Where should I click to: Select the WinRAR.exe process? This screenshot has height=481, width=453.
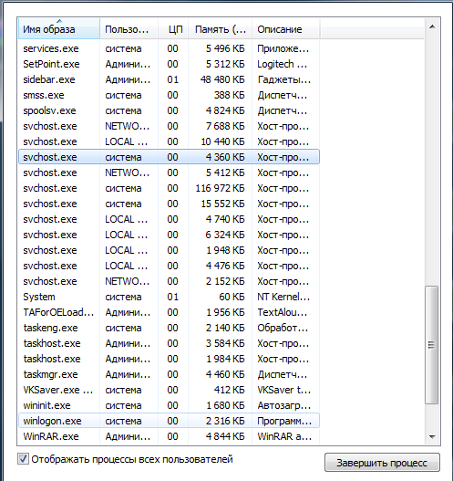coord(169,436)
